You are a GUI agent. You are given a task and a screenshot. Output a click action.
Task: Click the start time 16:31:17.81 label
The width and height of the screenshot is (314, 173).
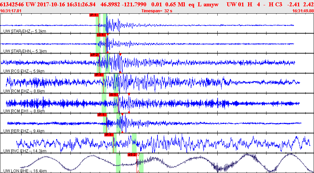pyautogui.click(x=11, y=11)
